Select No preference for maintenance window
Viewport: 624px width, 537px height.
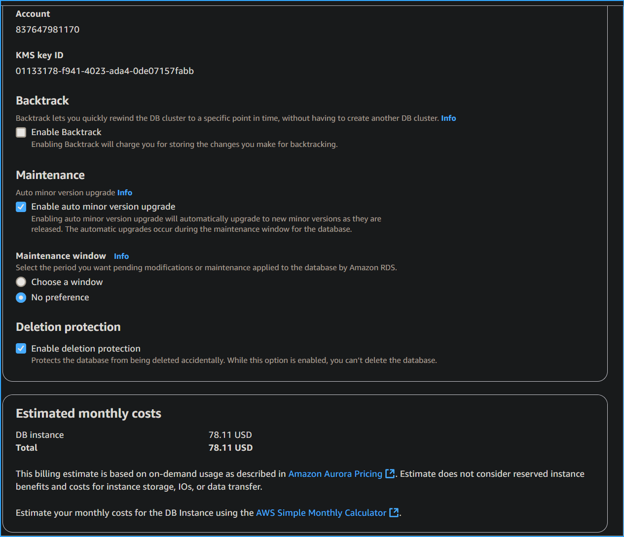coord(21,297)
